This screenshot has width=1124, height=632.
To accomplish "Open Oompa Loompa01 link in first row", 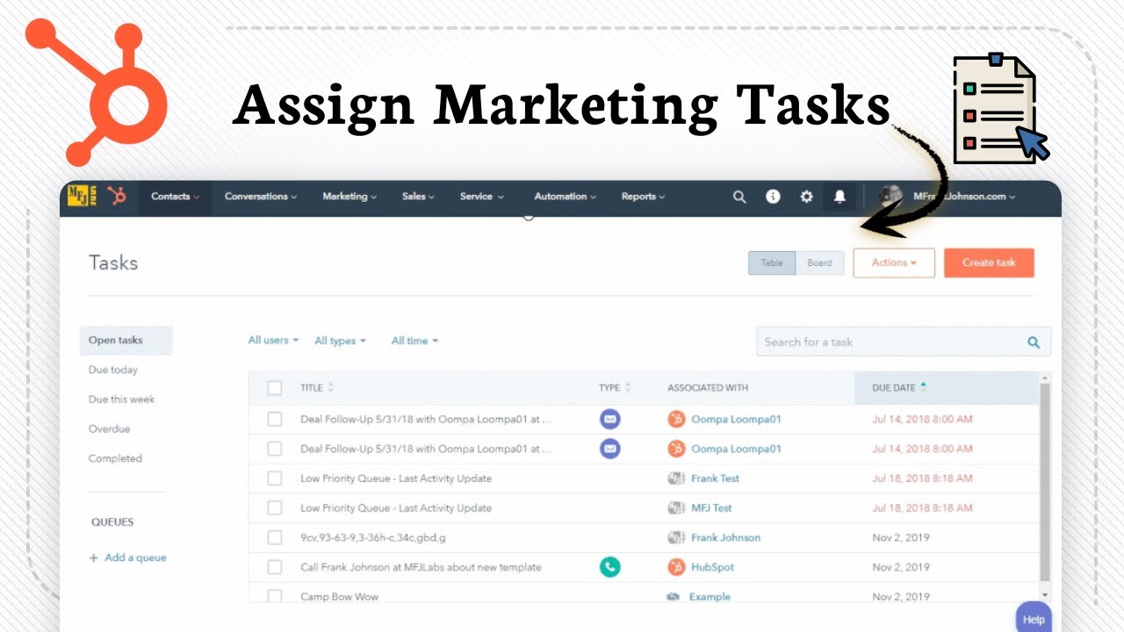I will click(736, 419).
